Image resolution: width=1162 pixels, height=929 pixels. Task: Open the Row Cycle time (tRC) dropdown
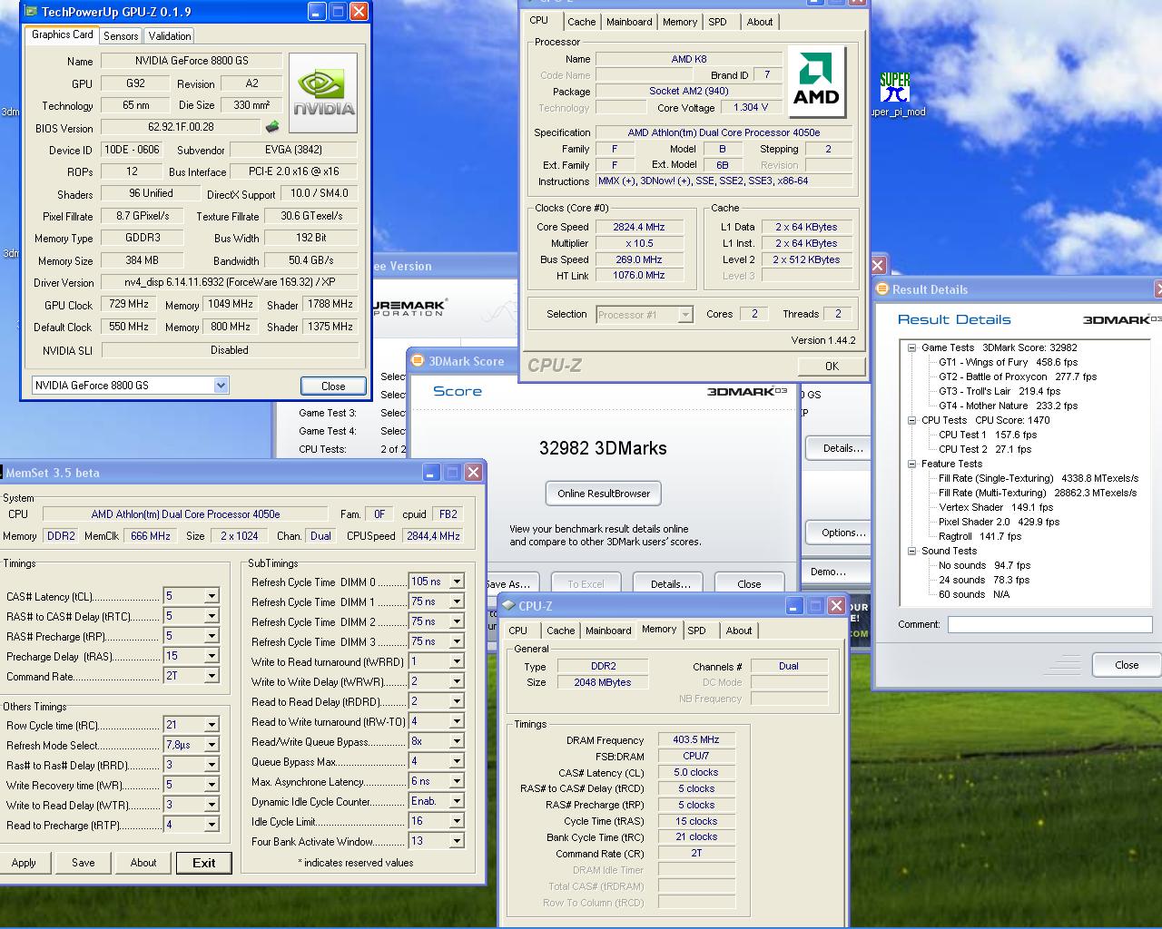212,725
